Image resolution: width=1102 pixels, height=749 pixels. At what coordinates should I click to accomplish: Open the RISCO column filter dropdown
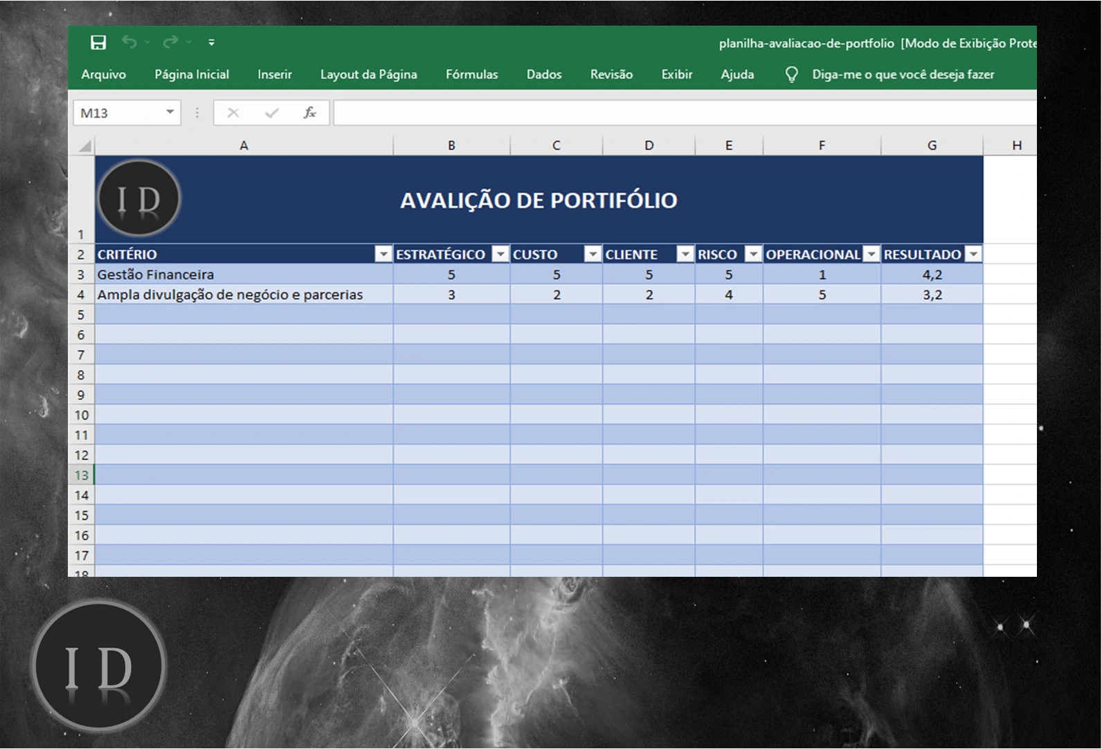(x=752, y=255)
